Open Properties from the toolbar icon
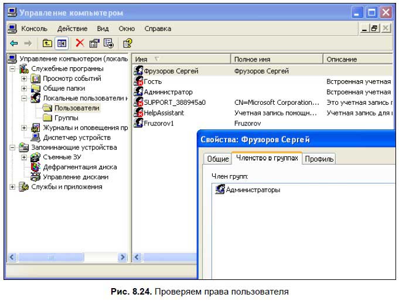Image resolution: width=399 pixels, height=301 pixels. coord(94,43)
